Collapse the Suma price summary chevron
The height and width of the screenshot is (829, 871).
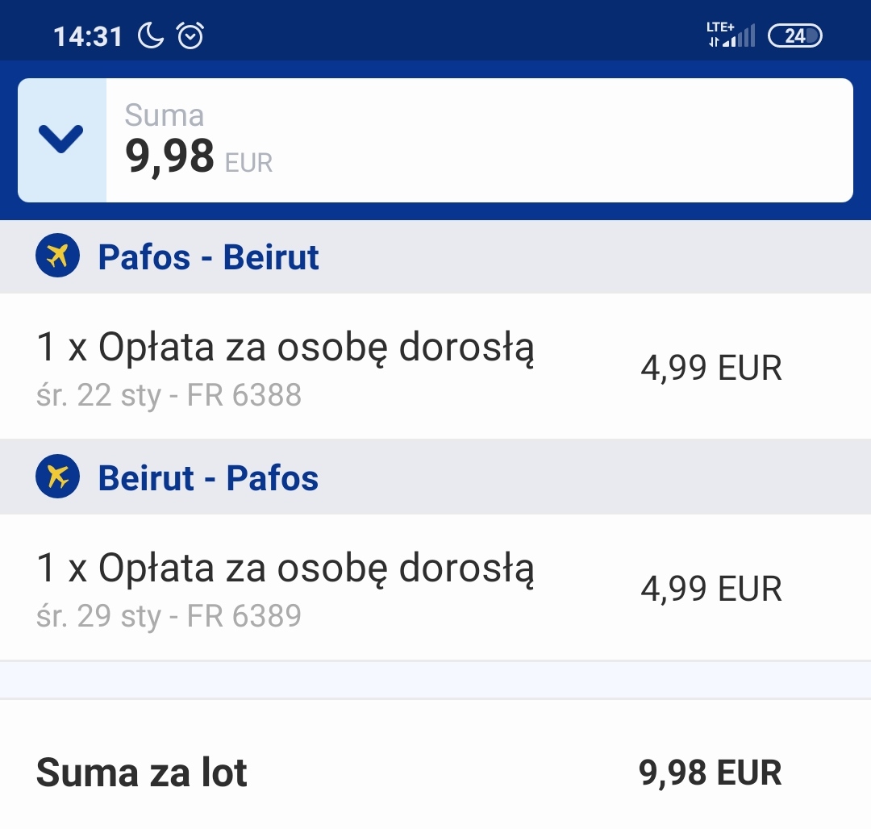point(61,140)
